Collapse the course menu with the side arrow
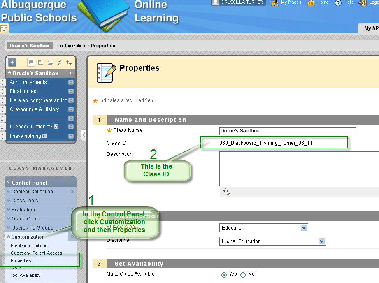 click(84, 135)
